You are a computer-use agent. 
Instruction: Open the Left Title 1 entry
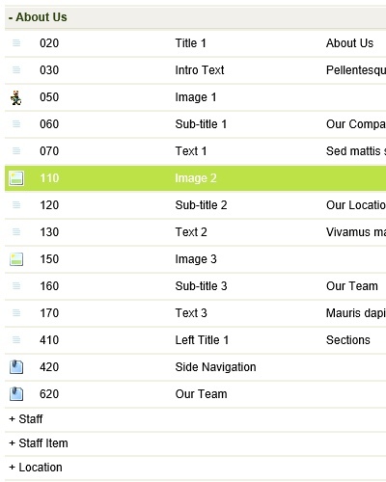195,340
